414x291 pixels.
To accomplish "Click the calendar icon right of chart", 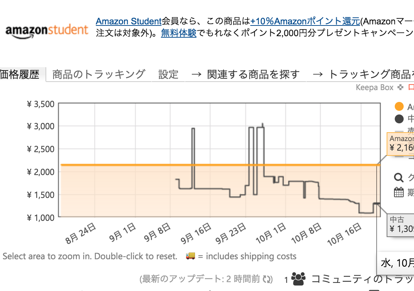I will (x=399, y=192).
